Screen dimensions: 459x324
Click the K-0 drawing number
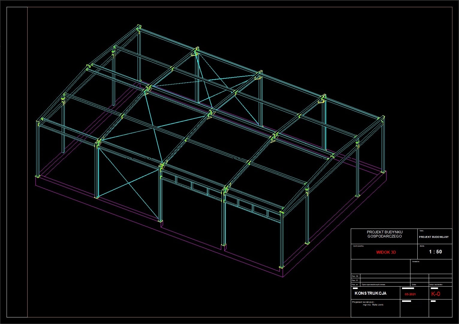click(x=436, y=294)
